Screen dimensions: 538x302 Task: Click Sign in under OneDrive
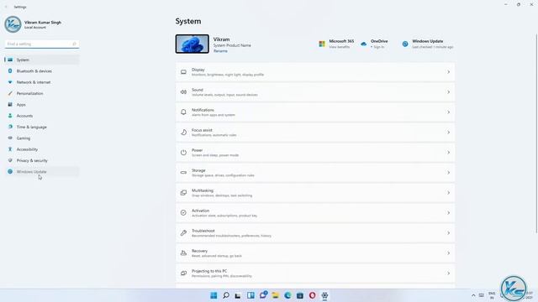click(x=378, y=47)
